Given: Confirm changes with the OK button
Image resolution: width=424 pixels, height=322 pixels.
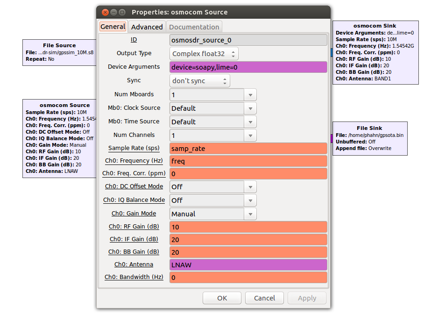Looking at the screenshot, I should pos(222,298).
